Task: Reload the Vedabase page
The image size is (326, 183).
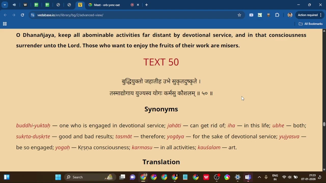Action: pyautogui.click(x=22, y=15)
